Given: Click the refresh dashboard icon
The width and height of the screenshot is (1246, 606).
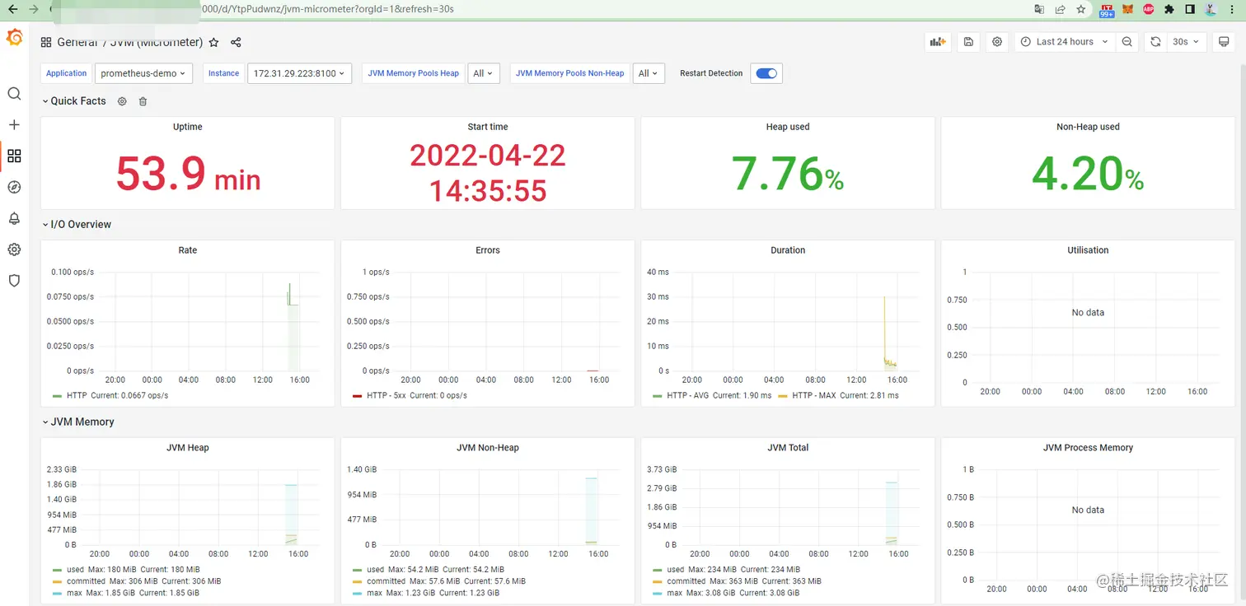Looking at the screenshot, I should click(x=1155, y=41).
